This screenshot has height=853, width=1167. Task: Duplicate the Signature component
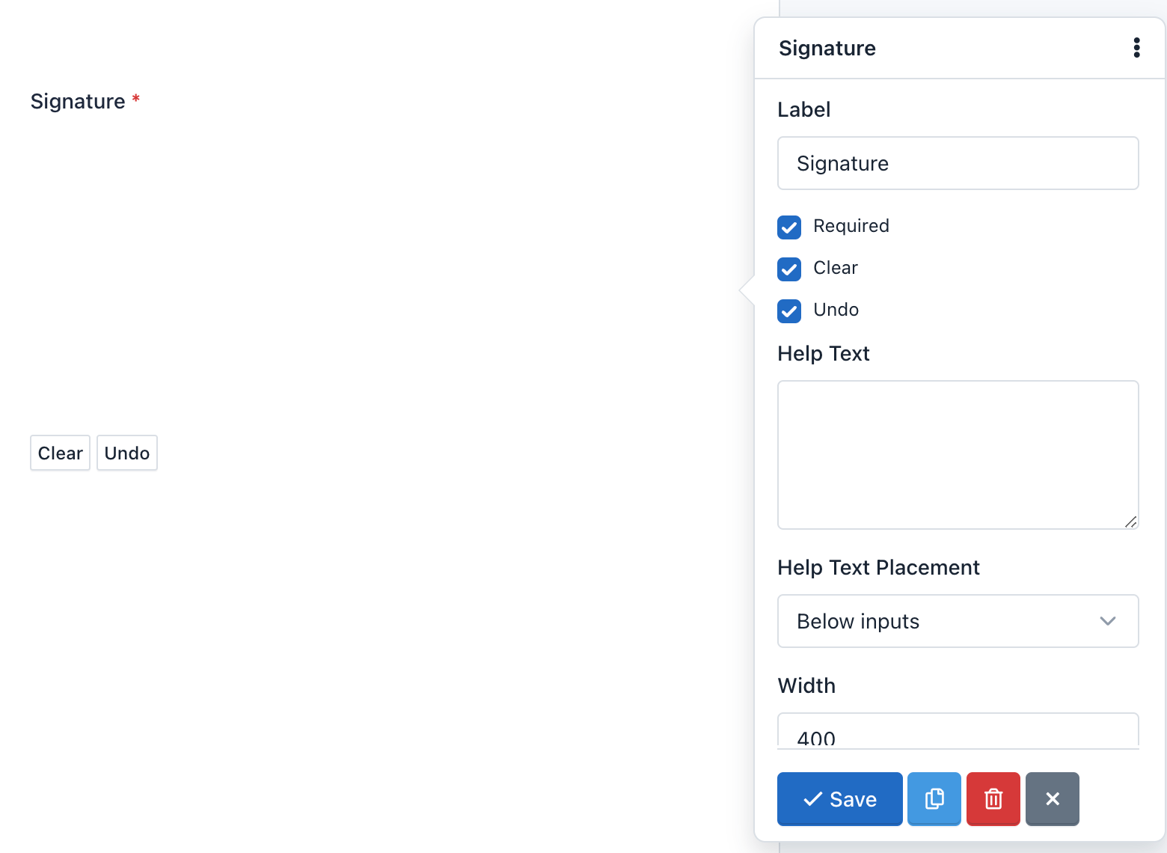point(934,799)
